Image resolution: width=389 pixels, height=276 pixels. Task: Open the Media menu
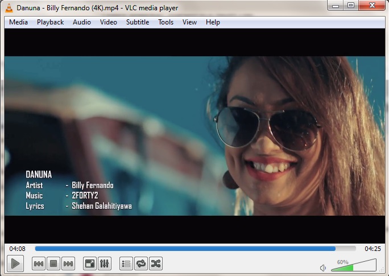click(x=18, y=22)
